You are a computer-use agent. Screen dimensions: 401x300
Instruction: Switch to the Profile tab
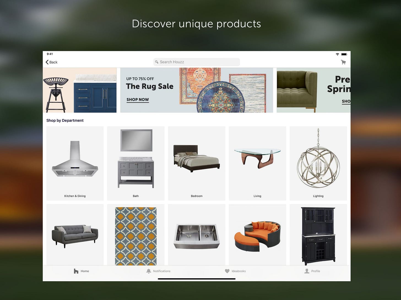(x=312, y=271)
